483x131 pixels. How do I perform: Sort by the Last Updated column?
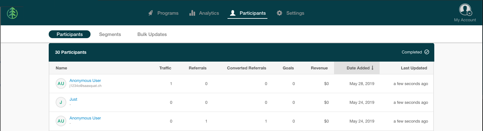(414, 68)
